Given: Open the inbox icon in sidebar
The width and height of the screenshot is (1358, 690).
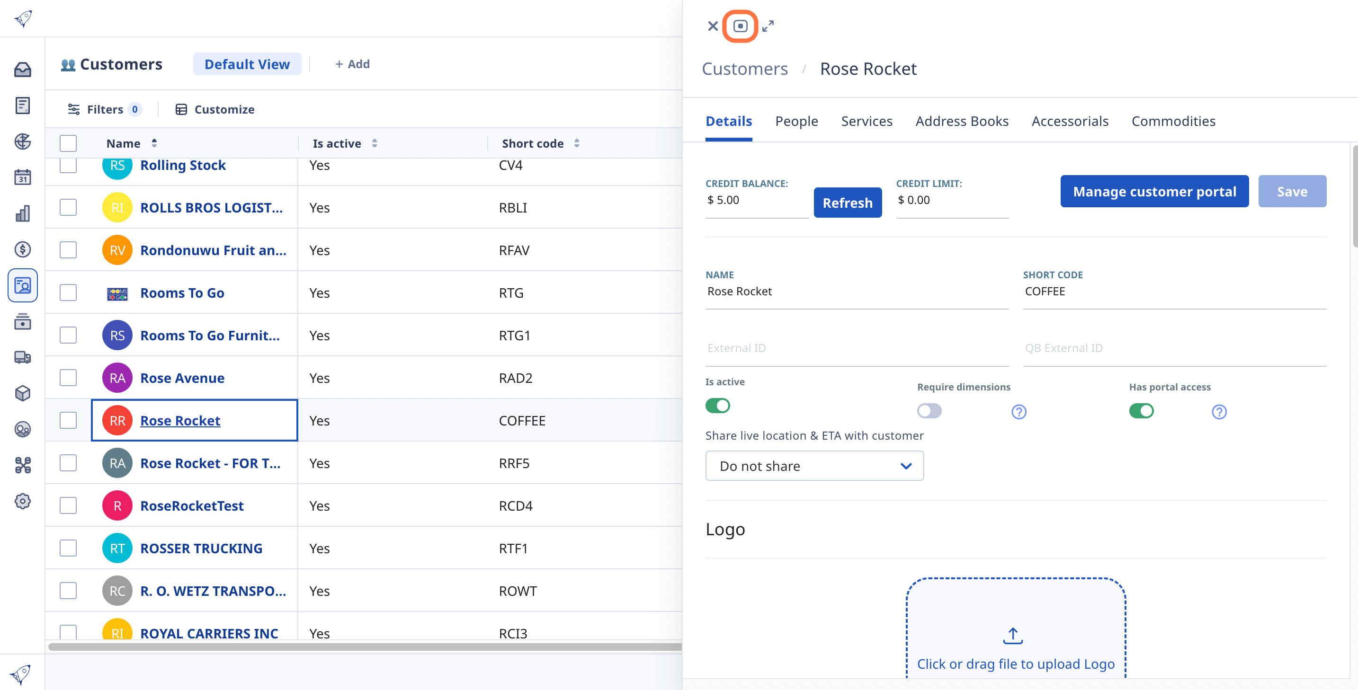Looking at the screenshot, I should point(23,70).
